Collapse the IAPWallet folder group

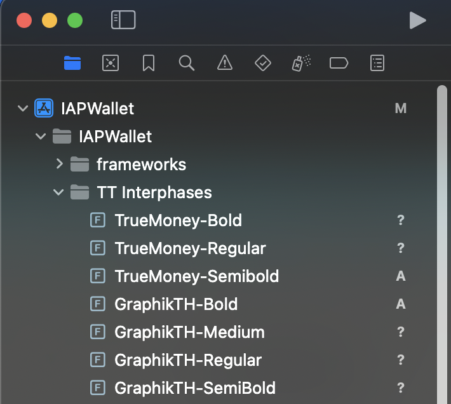click(41, 137)
